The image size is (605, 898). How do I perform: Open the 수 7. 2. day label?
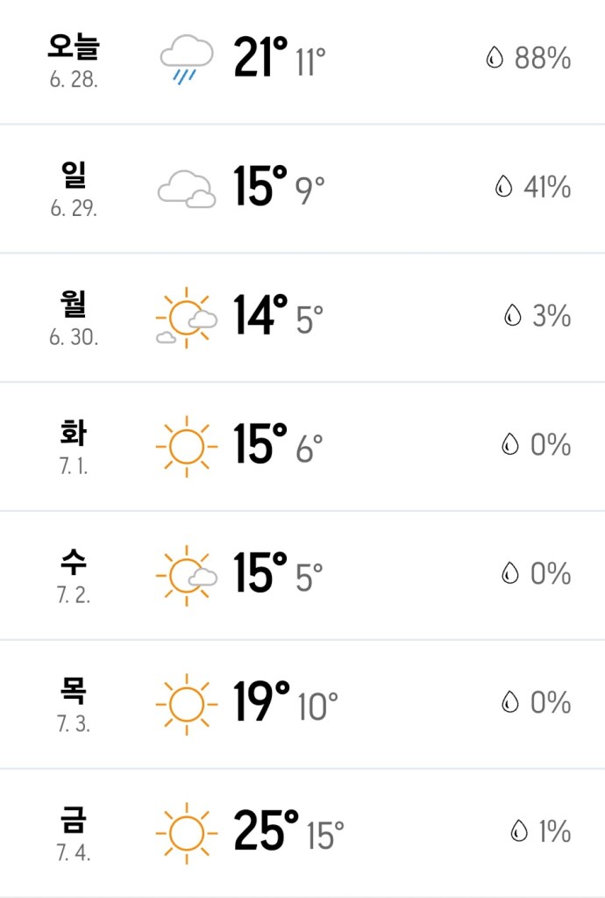pyautogui.click(x=74, y=573)
